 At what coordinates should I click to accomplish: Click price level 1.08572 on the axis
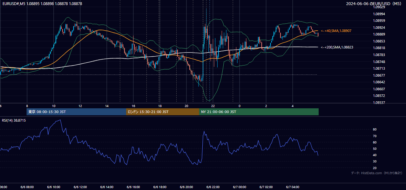tap(380, 96)
